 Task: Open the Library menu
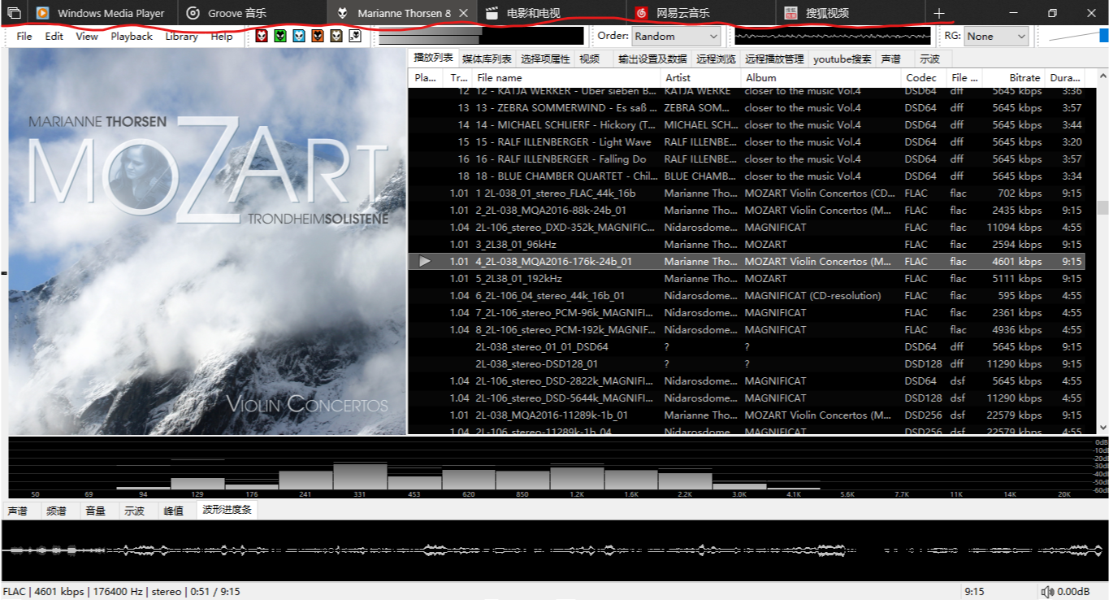click(x=181, y=36)
